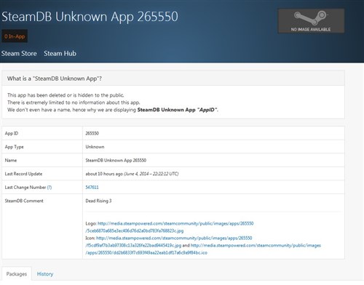This screenshot has height=285, width=364.
Task: Open the Steam Hub link
Action: [x=60, y=54]
